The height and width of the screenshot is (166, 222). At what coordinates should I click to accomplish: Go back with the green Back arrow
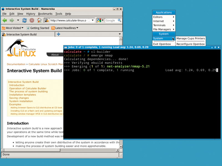[x=5, y=20]
